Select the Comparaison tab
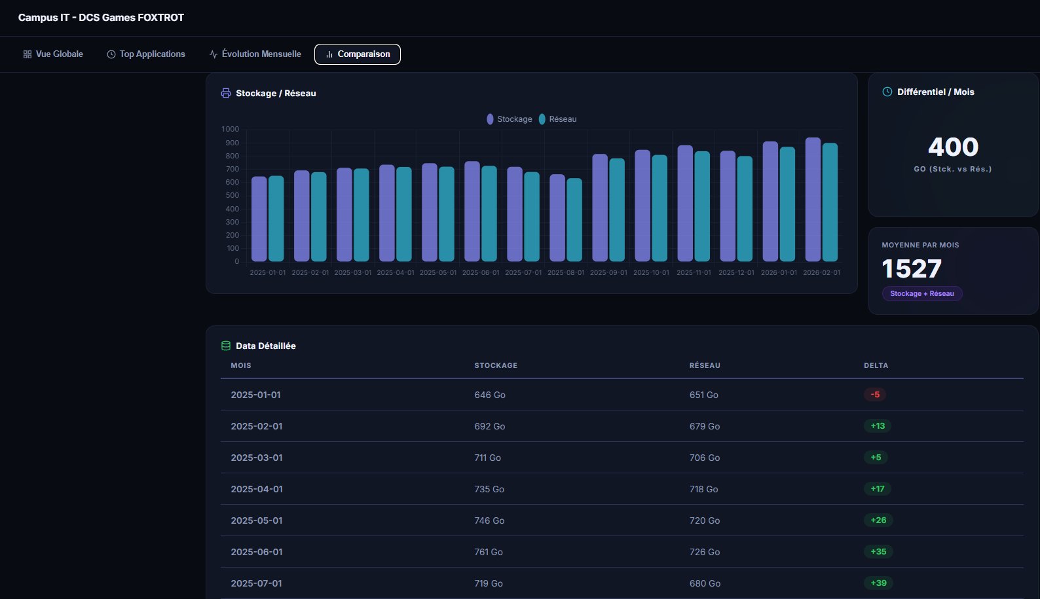 coord(358,54)
